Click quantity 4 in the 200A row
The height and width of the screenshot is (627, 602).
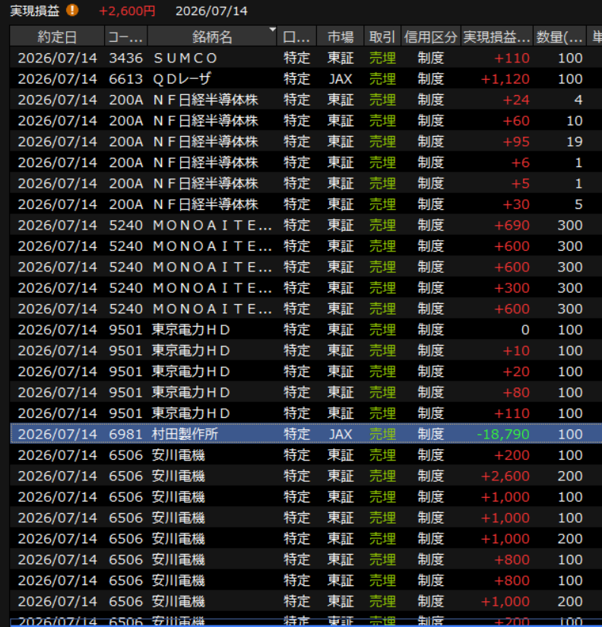(578, 100)
